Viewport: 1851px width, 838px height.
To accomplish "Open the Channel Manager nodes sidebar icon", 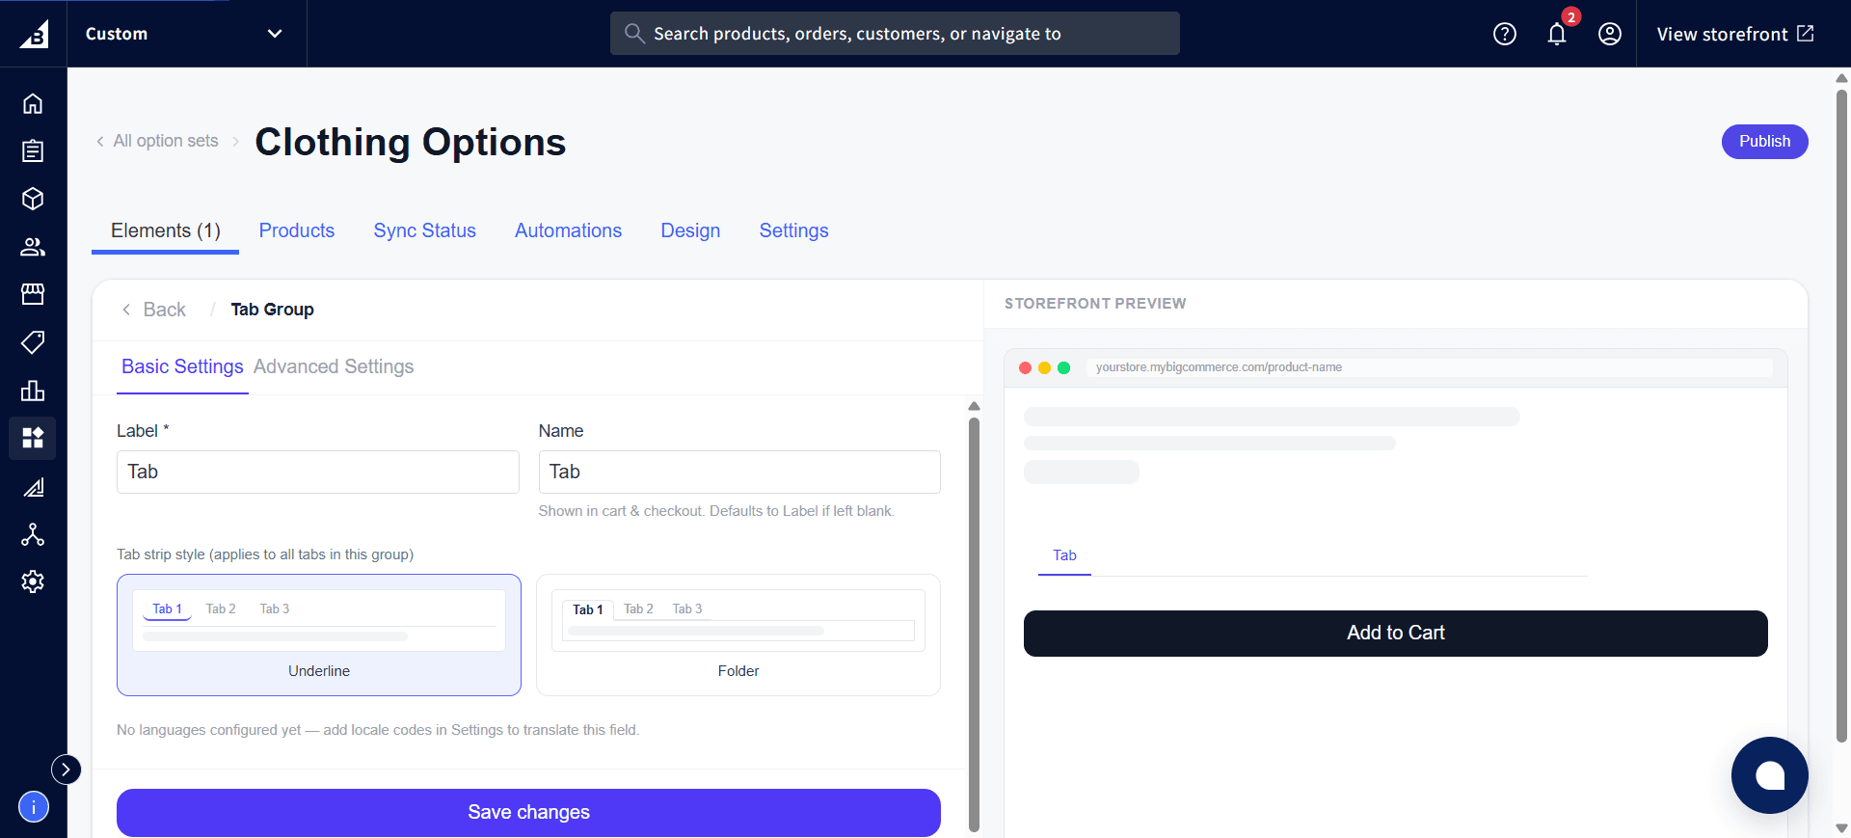I will [33, 534].
